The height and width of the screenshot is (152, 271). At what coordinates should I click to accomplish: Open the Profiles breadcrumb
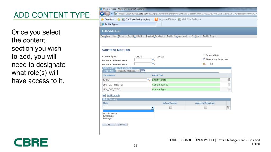(195, 36)
